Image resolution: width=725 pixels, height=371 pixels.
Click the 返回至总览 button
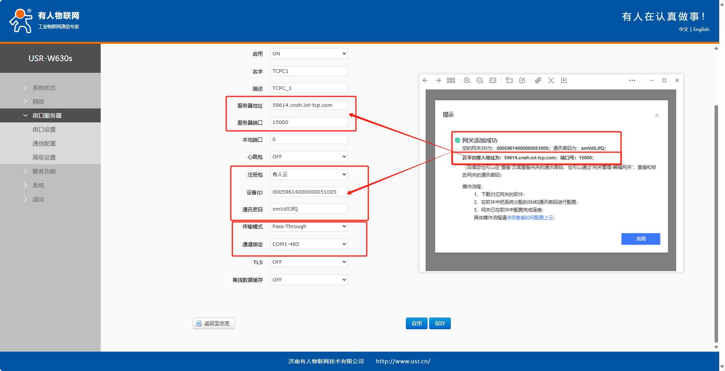point(214,323)
